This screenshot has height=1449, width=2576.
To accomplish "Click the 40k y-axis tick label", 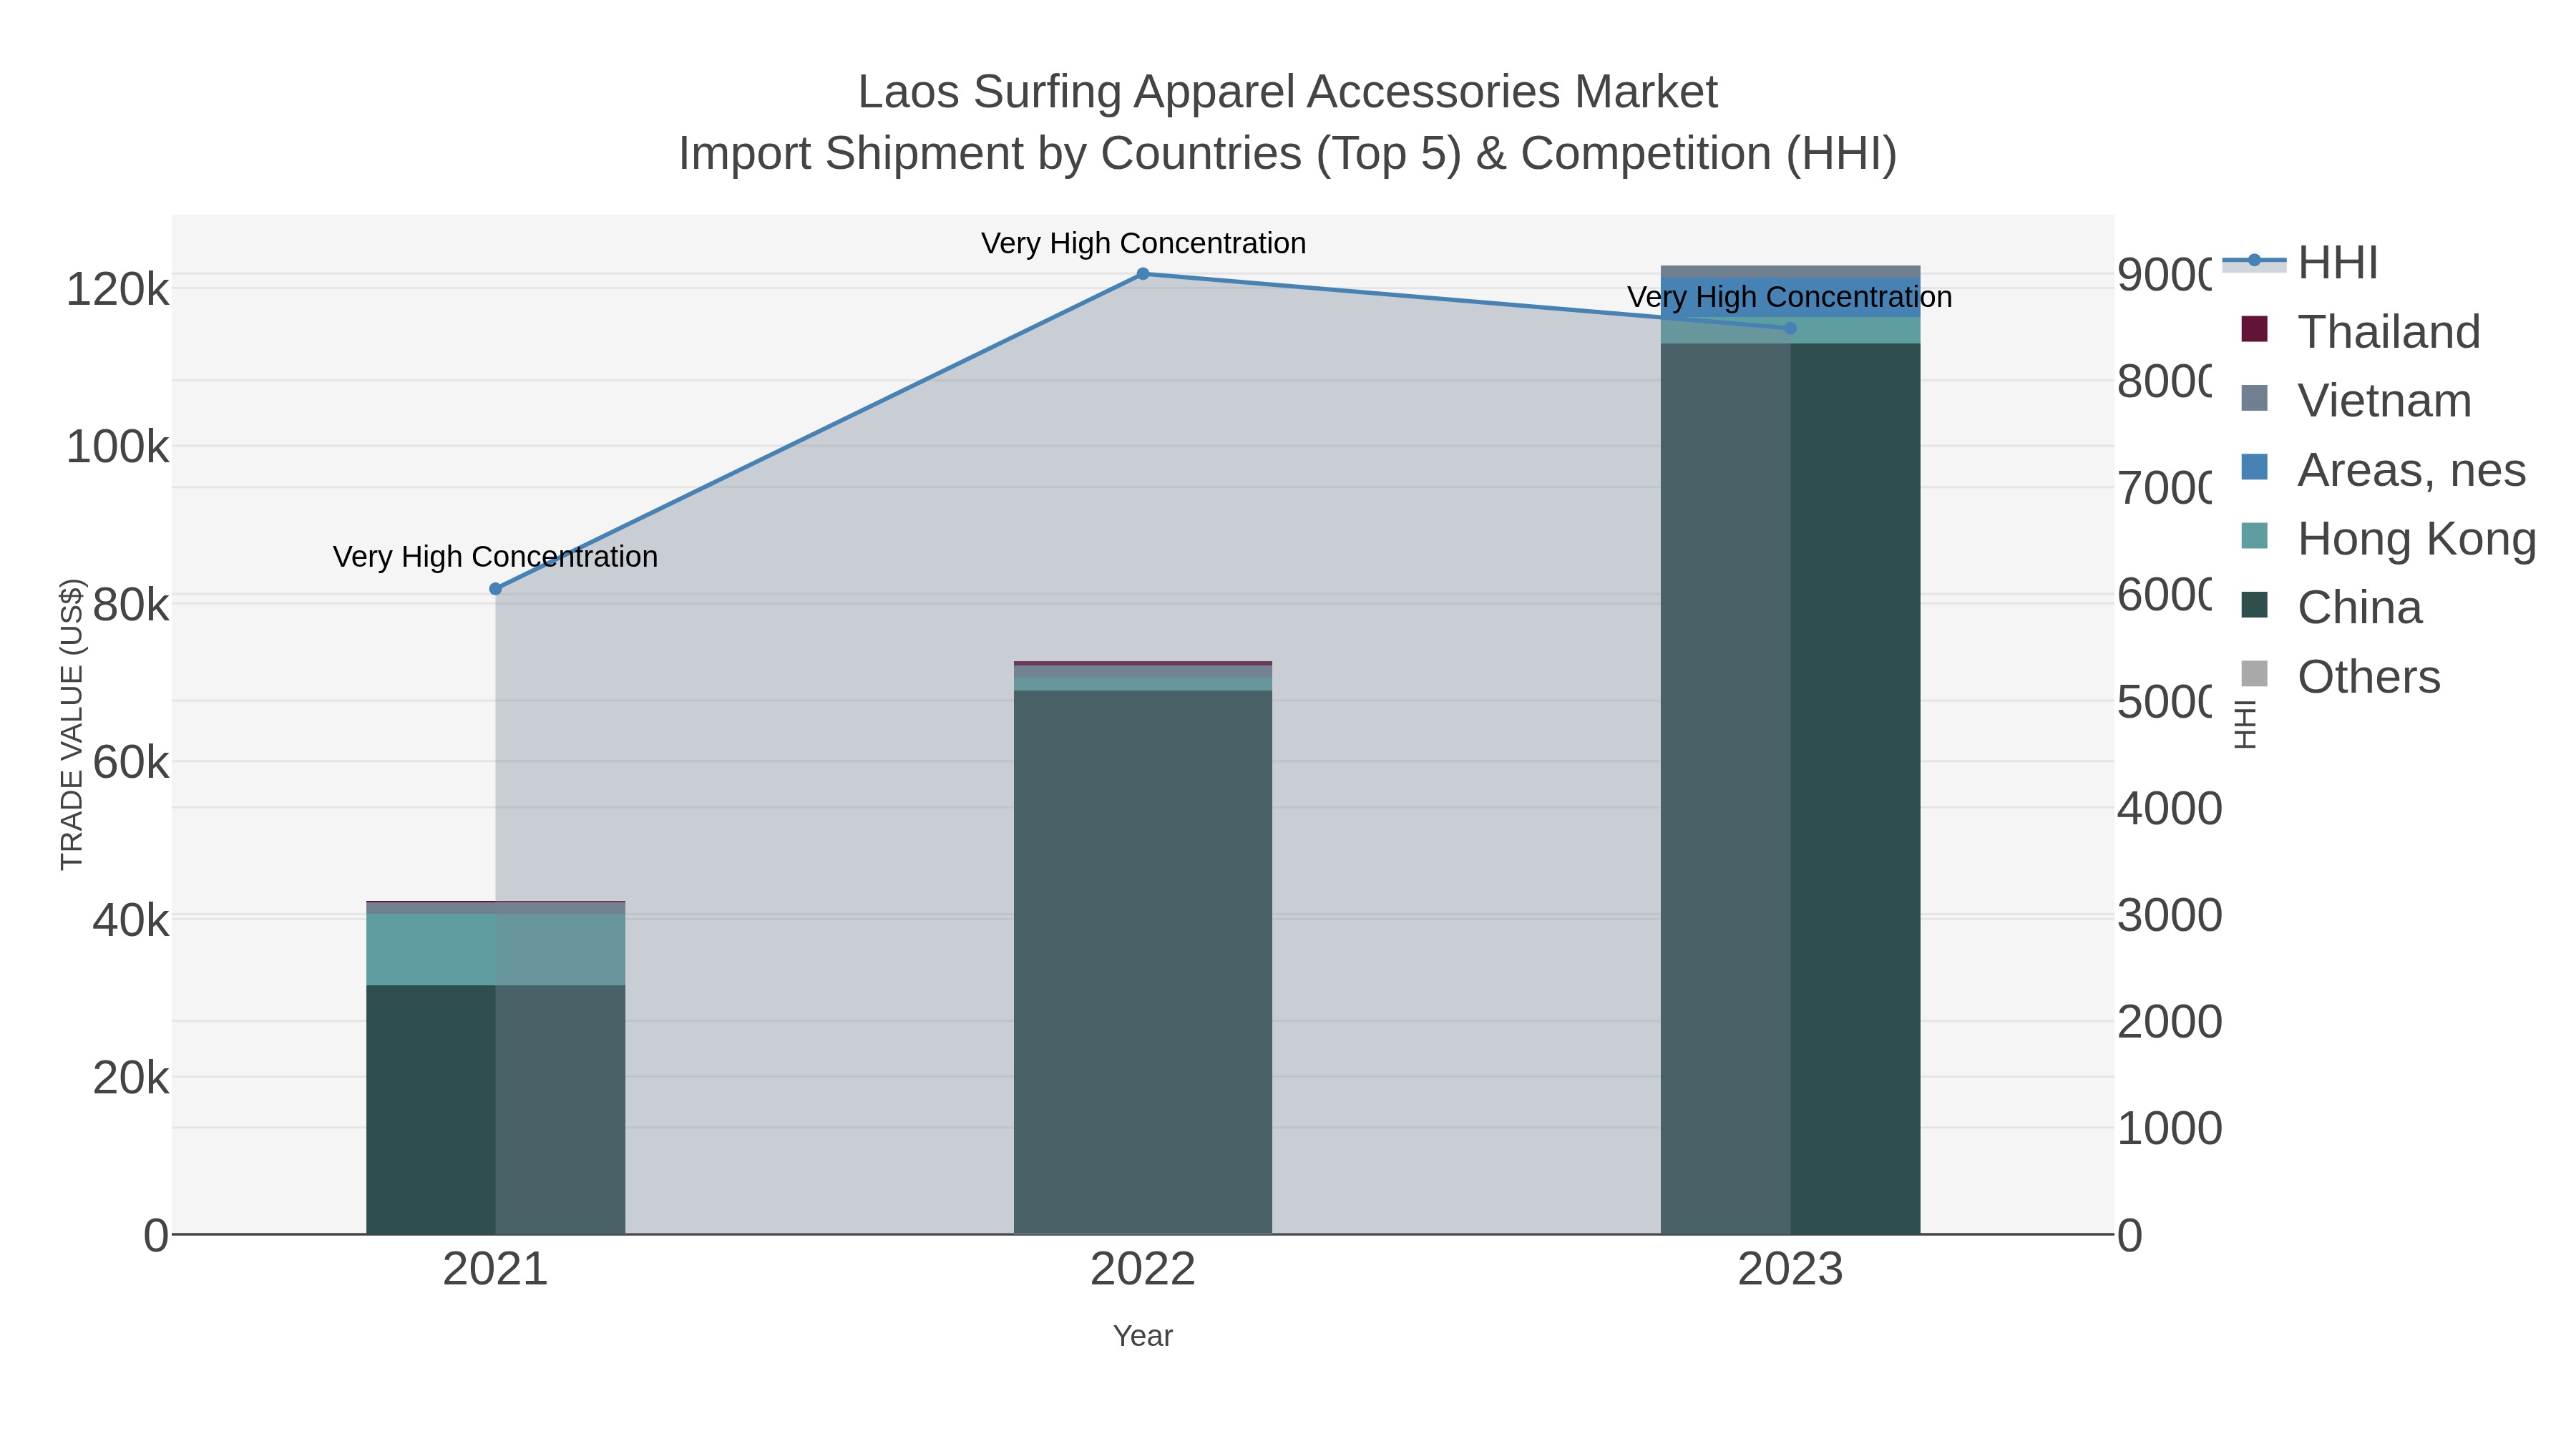I will coord(131,920).
